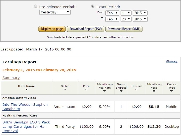Select the Pre-selected Period radio button
The image size is (181, 135).
point(36,6)
